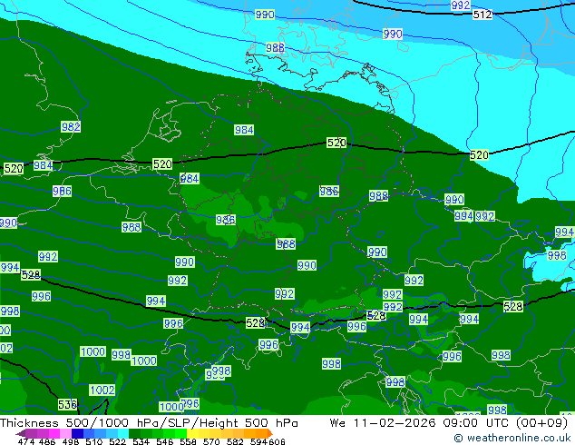
Task: Click legend value 534
Action: click(x=141, y=441)
